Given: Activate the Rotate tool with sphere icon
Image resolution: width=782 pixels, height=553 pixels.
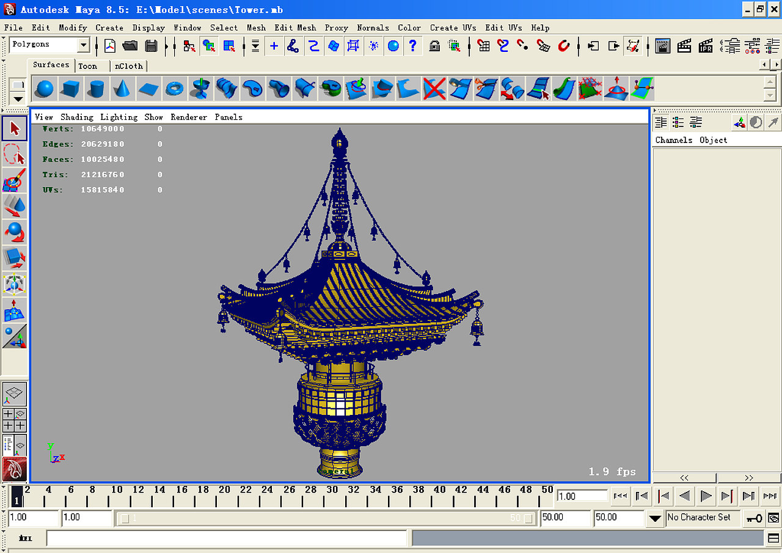Looking at the screenshot, I should (15, 233).
